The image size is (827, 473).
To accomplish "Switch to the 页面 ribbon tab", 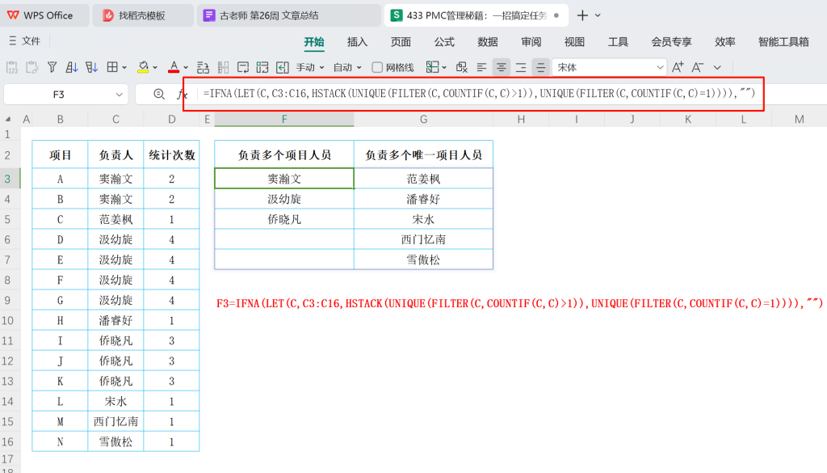I will click(401, 42).
